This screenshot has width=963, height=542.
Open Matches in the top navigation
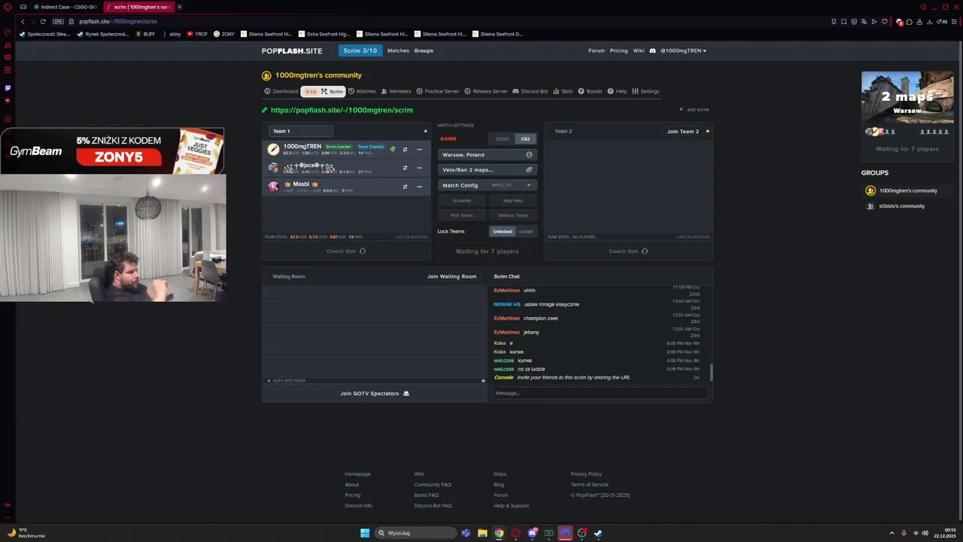(x=398, y=50)
